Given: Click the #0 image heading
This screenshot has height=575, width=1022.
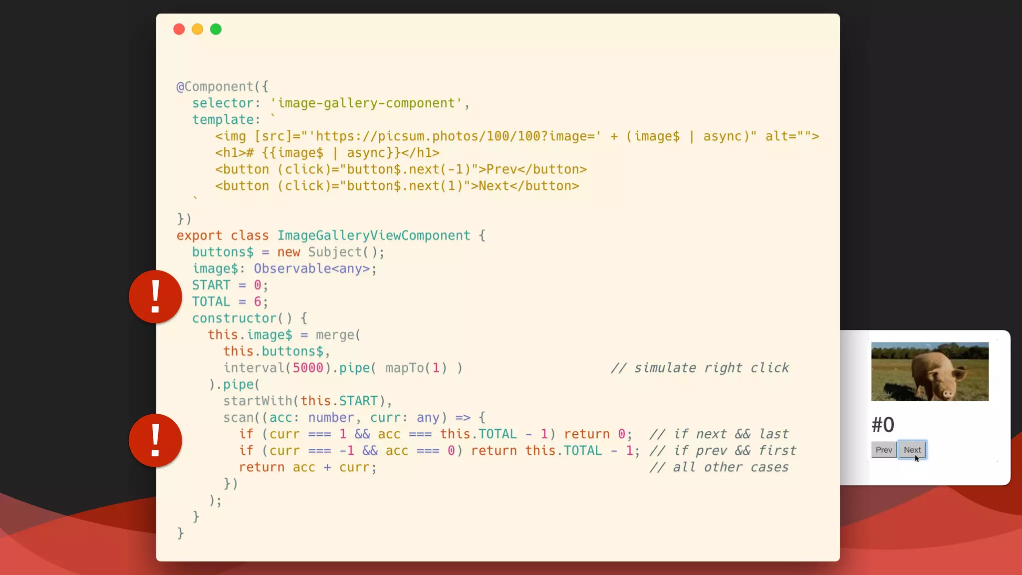Looking at the screenshot, I should pos(883,425).
